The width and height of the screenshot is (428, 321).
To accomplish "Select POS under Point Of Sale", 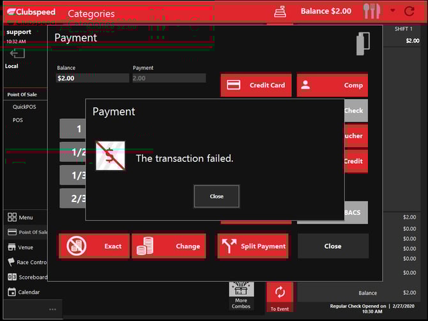I will [x=18, y=120].
